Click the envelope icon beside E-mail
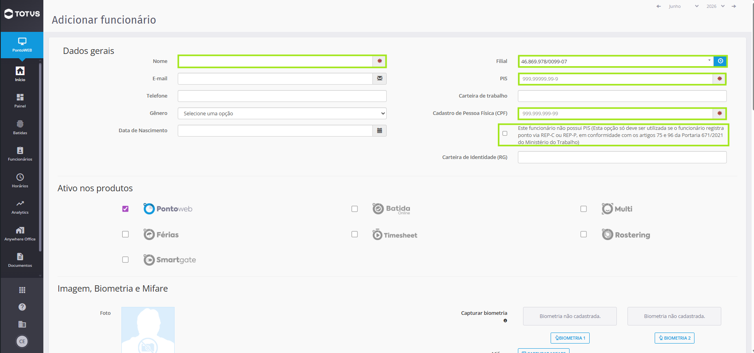This screenshot has width=754, height=353. 380,79
